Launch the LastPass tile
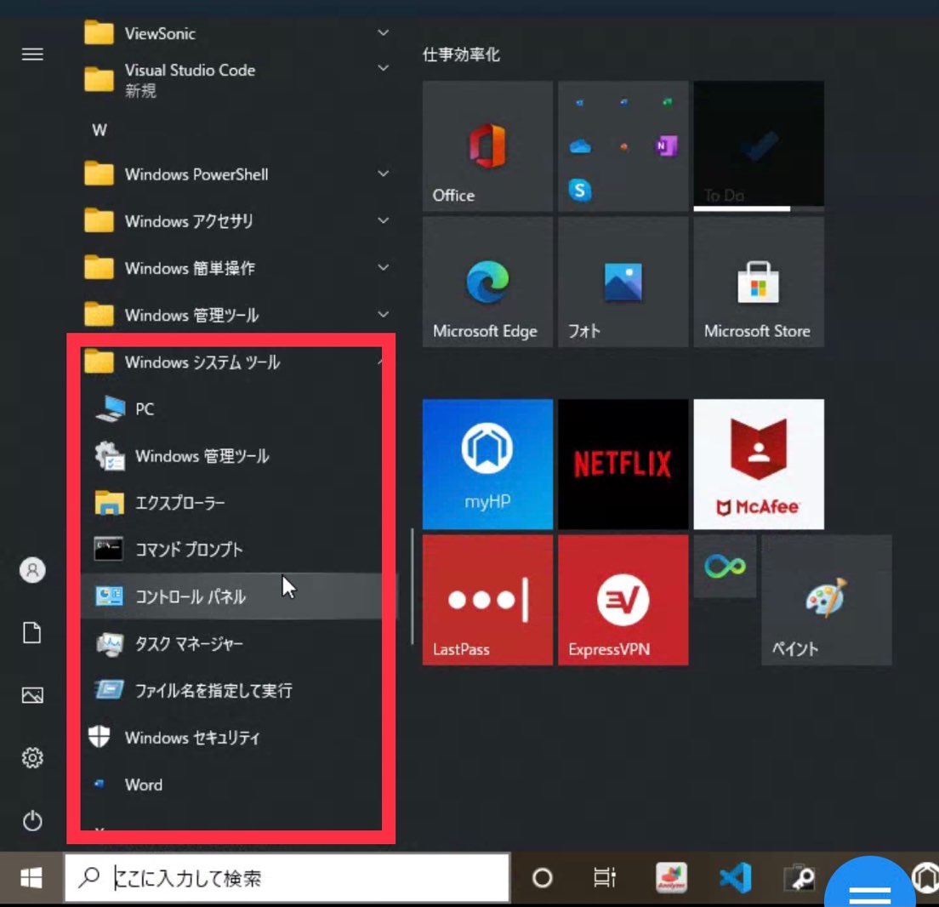939x907 pixels. [487, 601]
